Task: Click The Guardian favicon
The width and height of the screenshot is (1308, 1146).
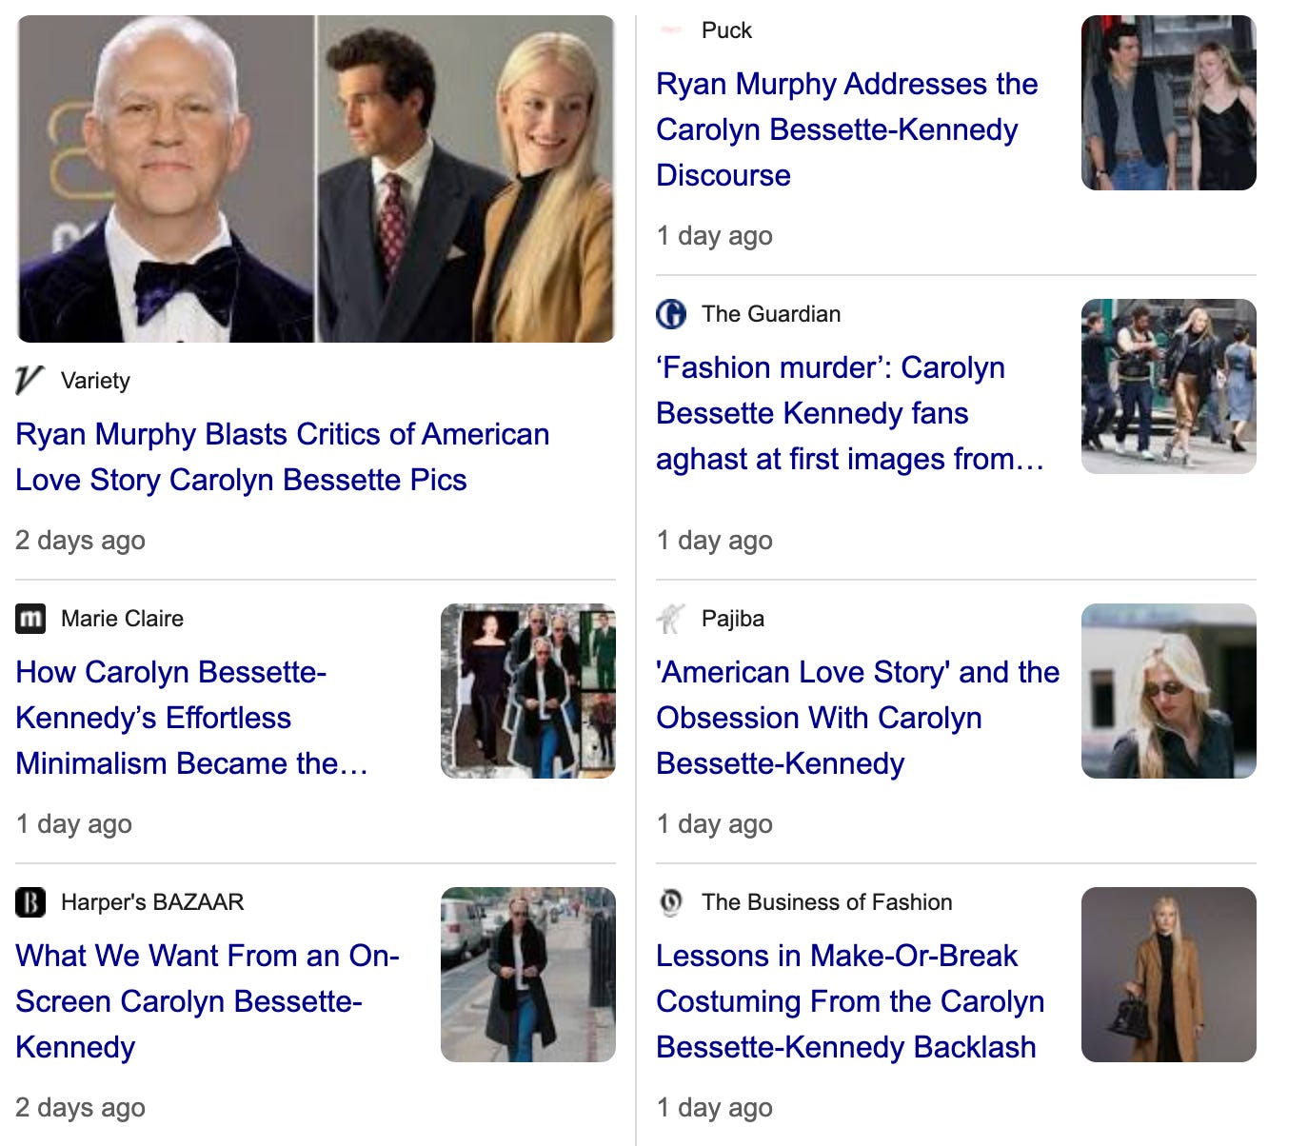Action: 671,314
